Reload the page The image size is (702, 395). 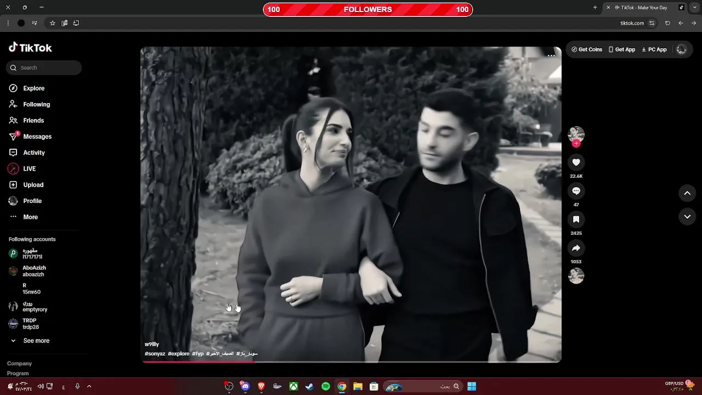pyautogui.click(x=667, y=23)
